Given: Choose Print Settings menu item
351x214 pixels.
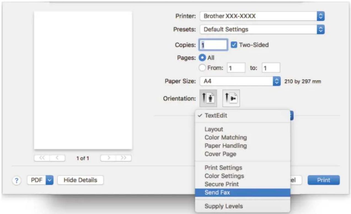Looking at the screenshot, I should (243, 168).
